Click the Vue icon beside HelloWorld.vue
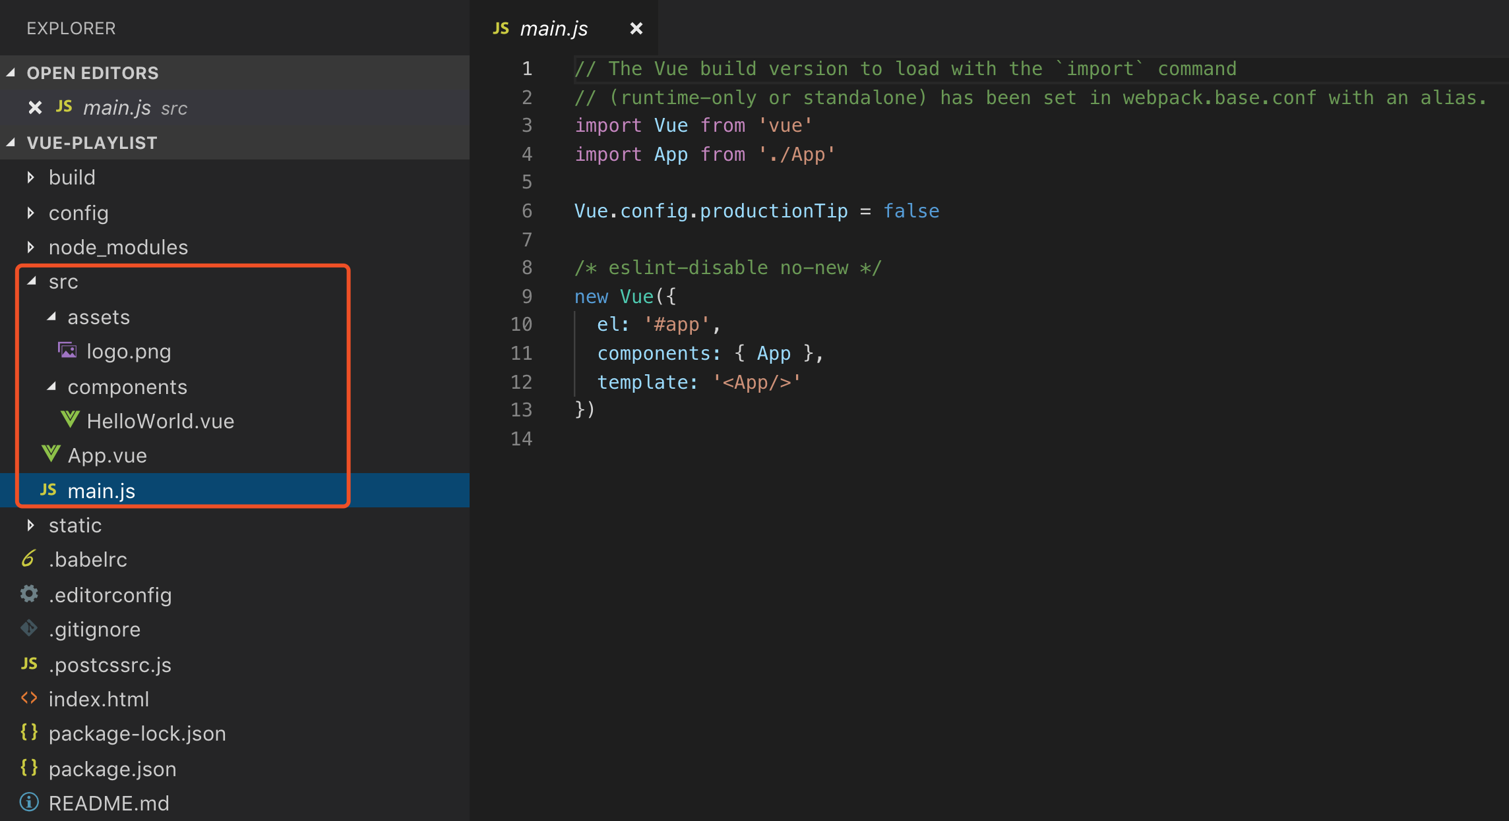This screenshot has height=821, width=1509. coord(70,420)
